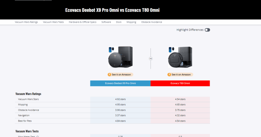Click the 3.37 stars value
Image resolution: width=261 pixels, height=137 pixels.
click(120, 115)
